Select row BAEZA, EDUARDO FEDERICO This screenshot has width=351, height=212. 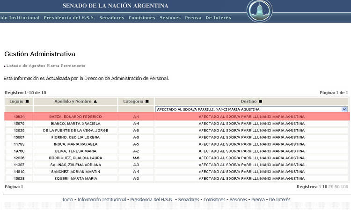[177, 117]
